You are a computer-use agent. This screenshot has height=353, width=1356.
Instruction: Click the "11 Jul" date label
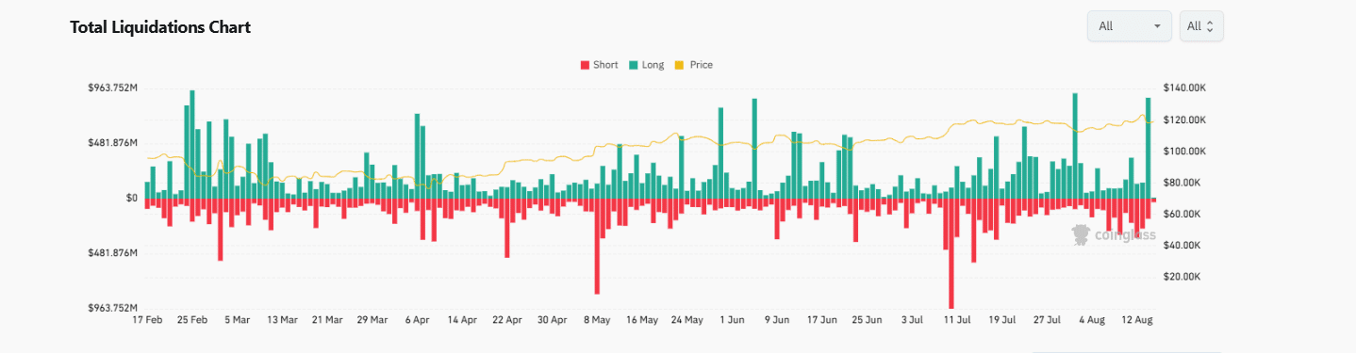point(957,320)
